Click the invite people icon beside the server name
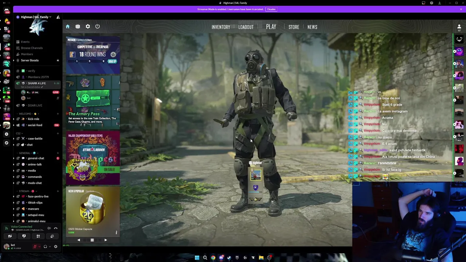Viewport: 466px width, 262px height. (x=58, y=17)
